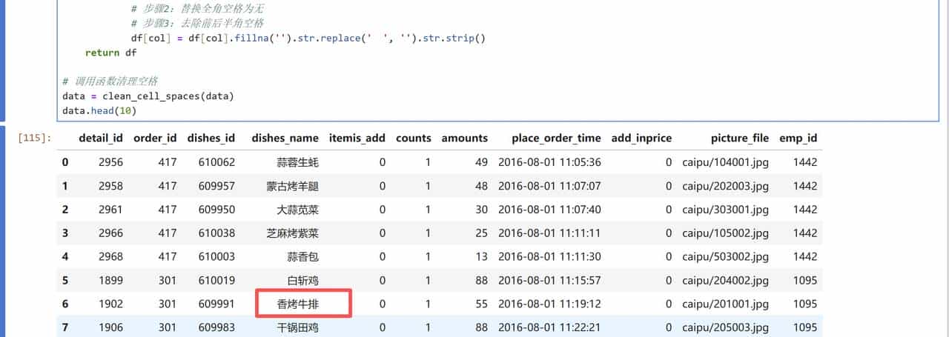949x337 pixels.
Task: Select dish name 芝麻烤紫菜
Action: (x=292, y=233)
